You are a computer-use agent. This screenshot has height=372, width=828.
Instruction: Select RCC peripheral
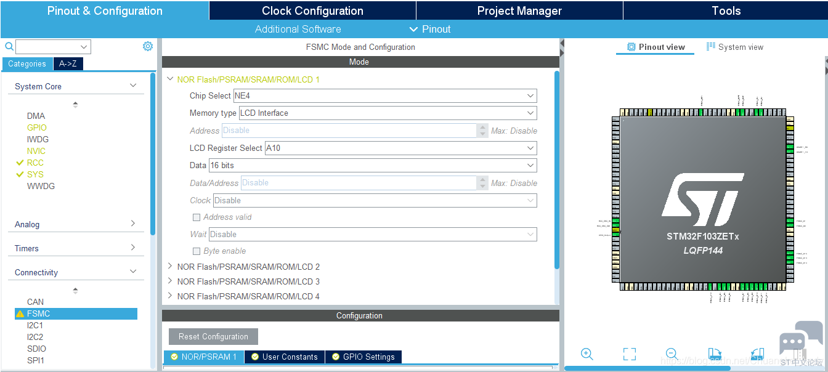35,163
